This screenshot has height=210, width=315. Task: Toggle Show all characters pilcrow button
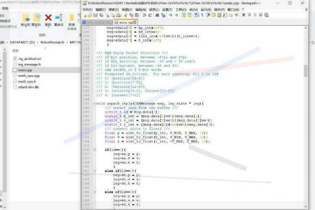pos(202,15)
